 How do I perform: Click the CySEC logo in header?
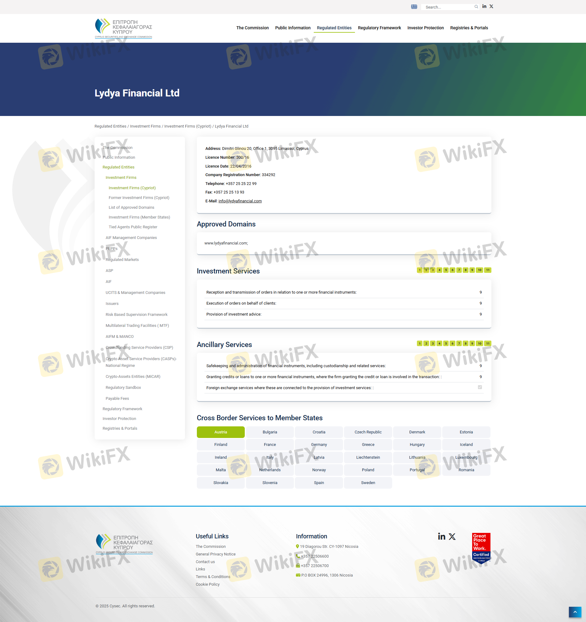tap(123, 28)
